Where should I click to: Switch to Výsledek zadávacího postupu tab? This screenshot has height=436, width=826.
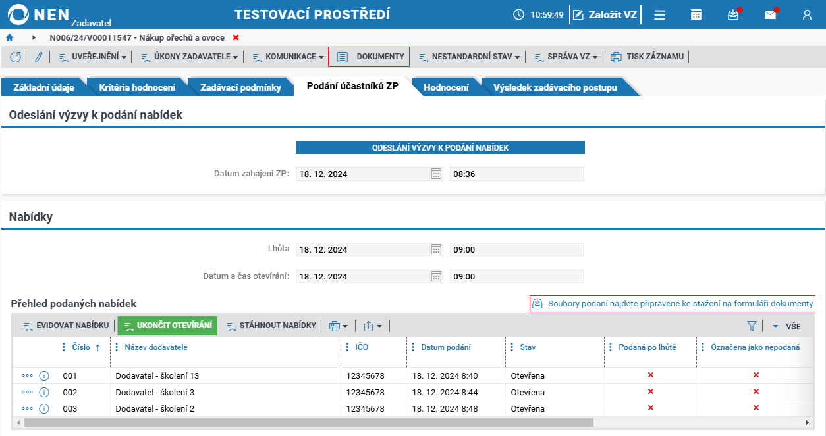[x=555, y=87]
